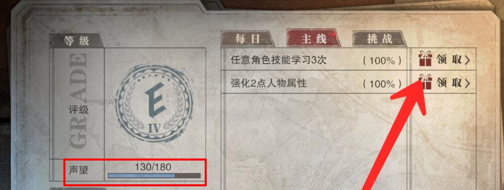Image resolution: width=504 pixels, height=190 pixels.
Task: Click the 声望 label
Action: [79, 170]
